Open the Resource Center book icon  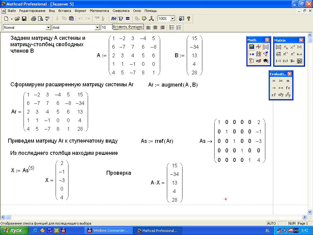[x=182, y=19]
